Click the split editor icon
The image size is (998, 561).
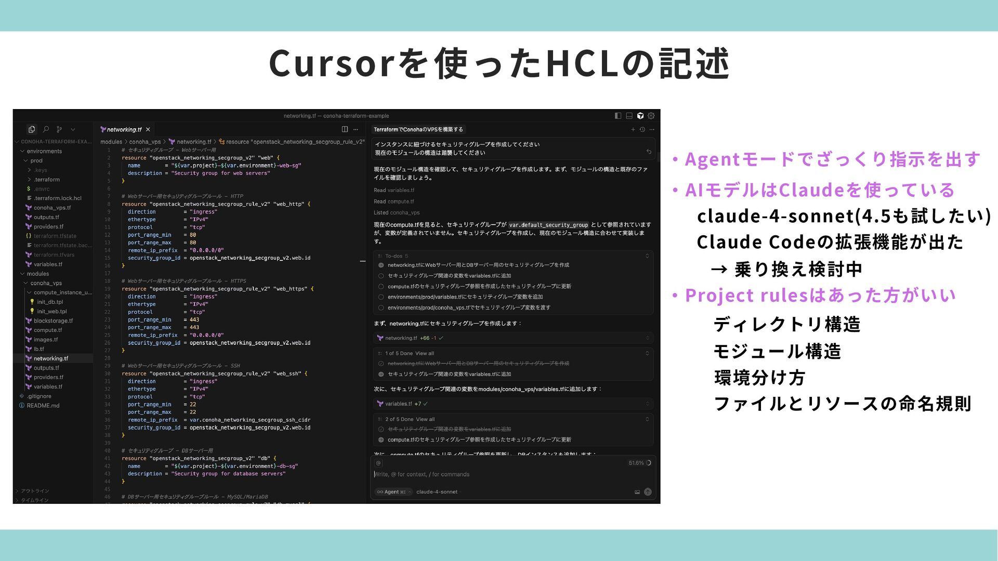point(345,129)
